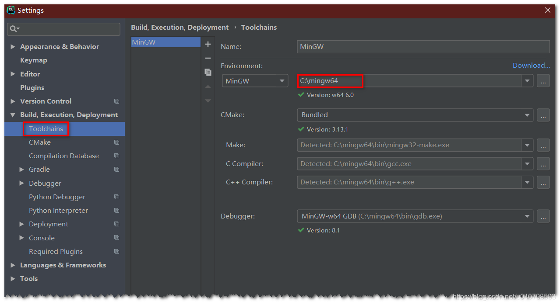Move toolchain up with arrow icon
This screenshot has width=560, height=305.
pos(208,87)
